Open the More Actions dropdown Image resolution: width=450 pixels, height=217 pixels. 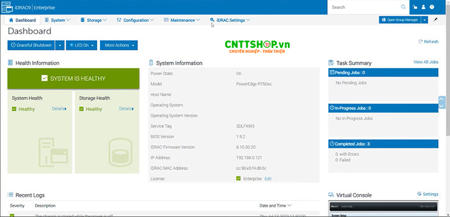119,46
